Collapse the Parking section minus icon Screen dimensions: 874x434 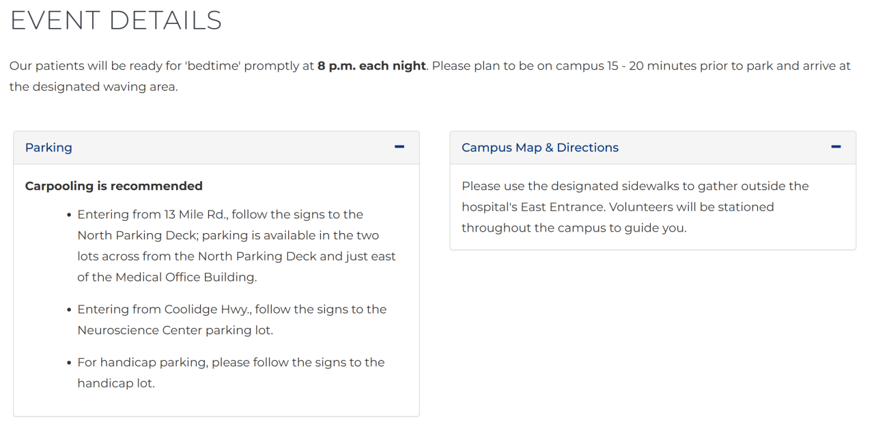click(399, 147)
